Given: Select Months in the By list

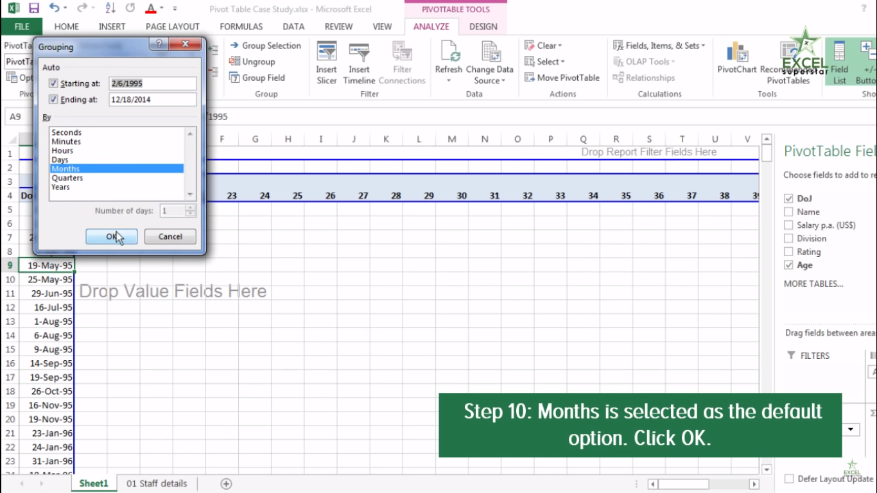Looking at the screenshot, I should (117, 169).
